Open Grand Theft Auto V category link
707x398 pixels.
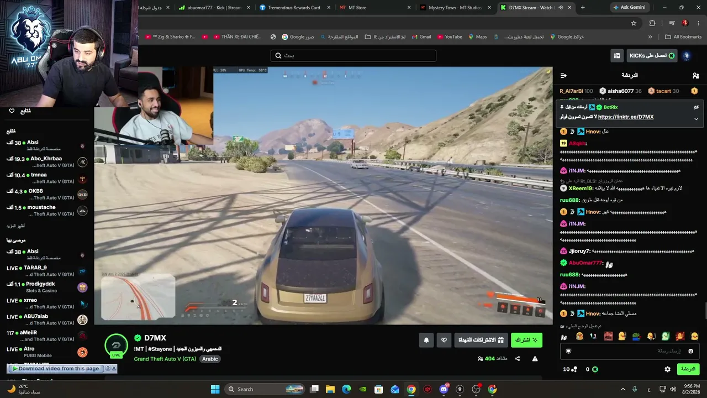pos(165,359)
